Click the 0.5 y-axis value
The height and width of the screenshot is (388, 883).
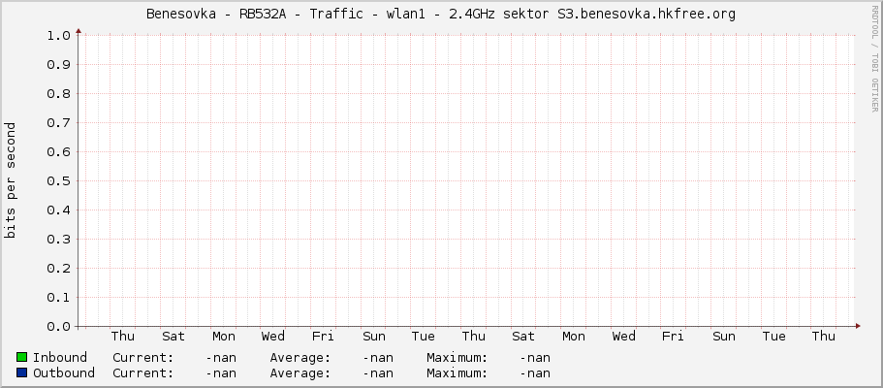pos(58,181)
